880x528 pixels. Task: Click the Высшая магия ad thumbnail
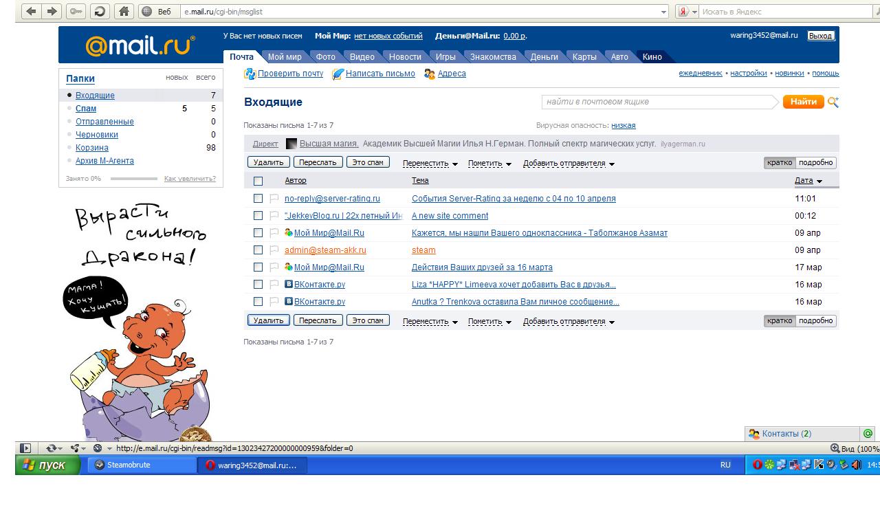(x=291, y=144)
